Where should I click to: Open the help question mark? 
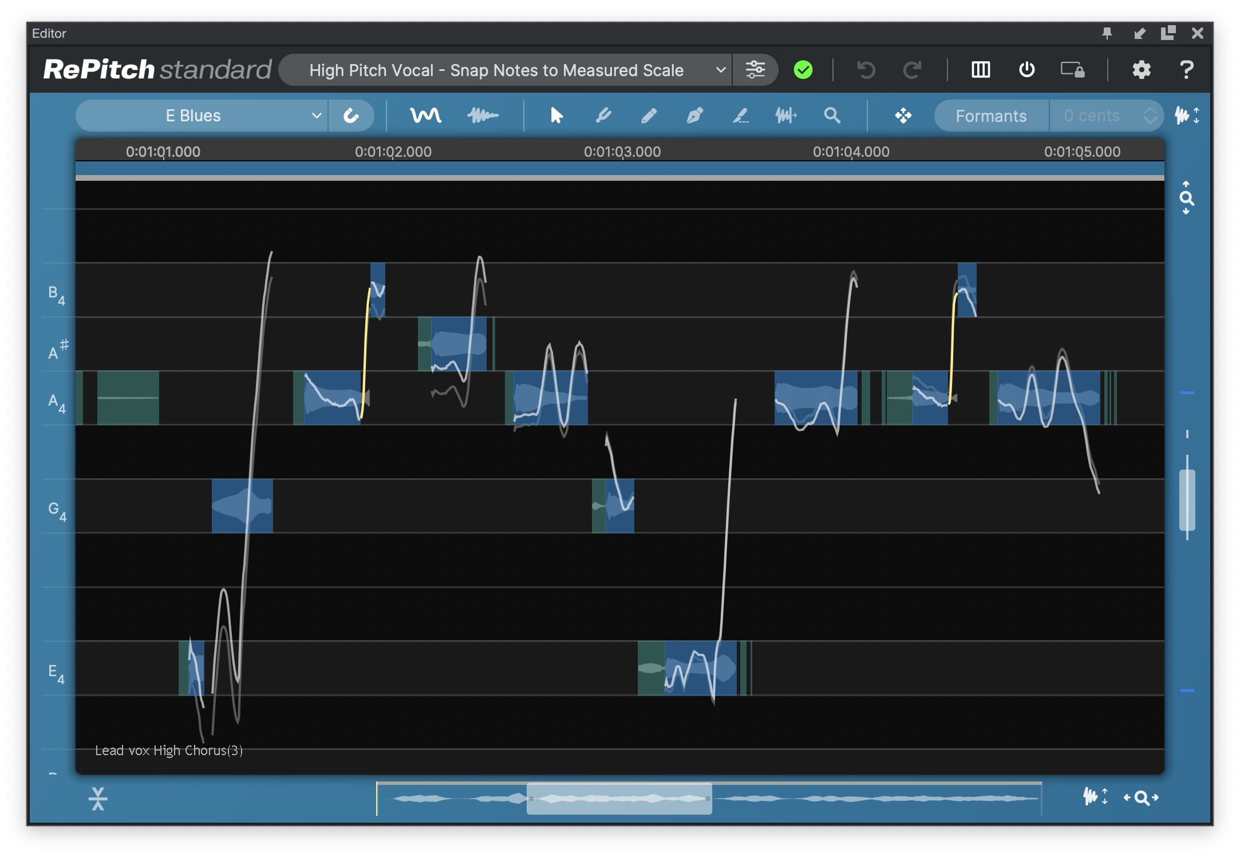click(1186, 70)
